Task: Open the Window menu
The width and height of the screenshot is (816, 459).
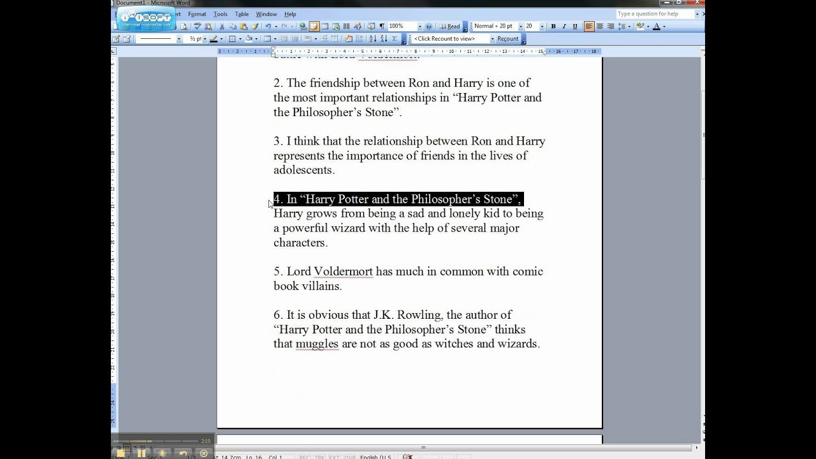Action: click(266, 14)
